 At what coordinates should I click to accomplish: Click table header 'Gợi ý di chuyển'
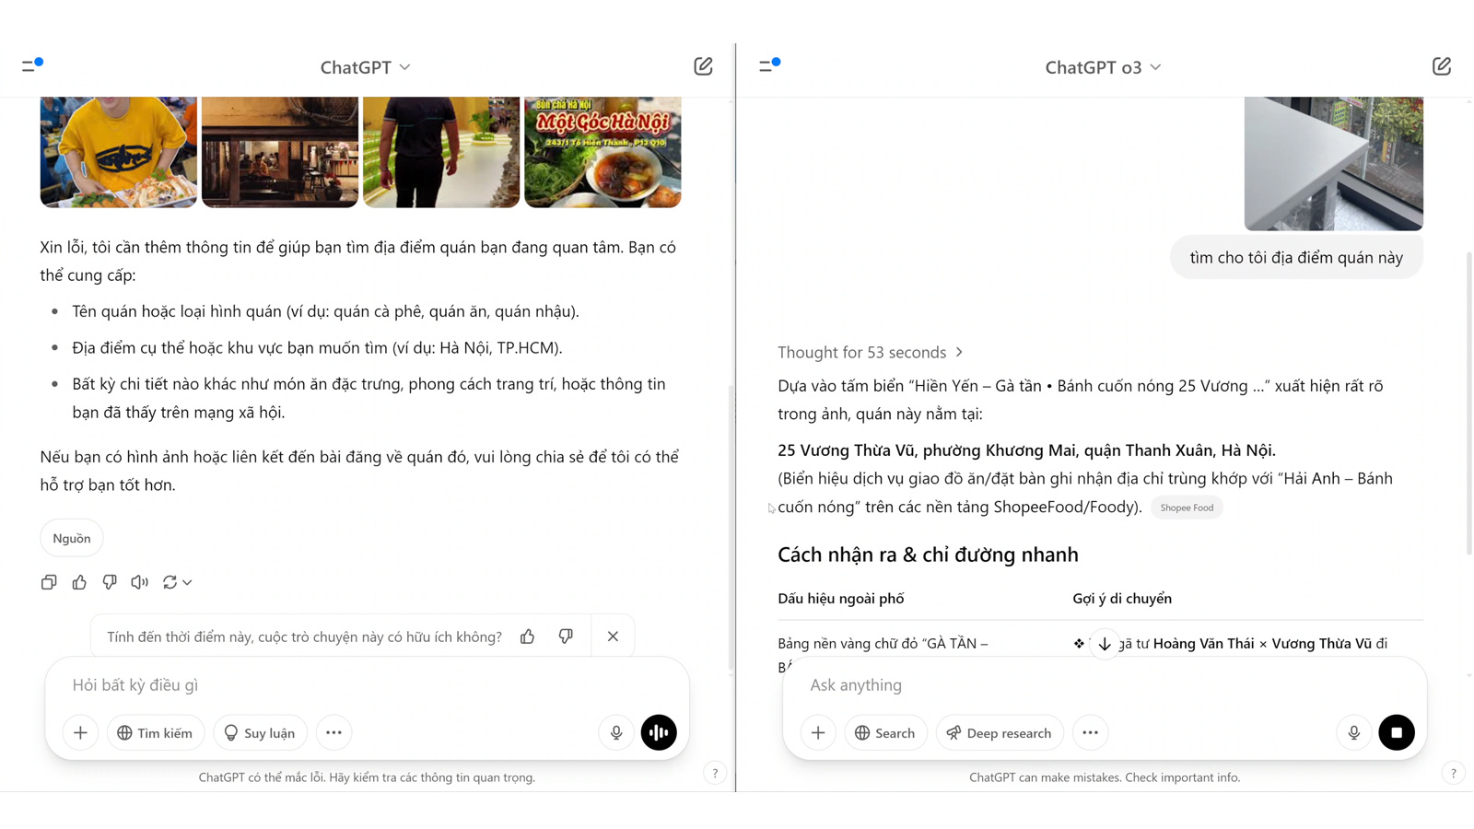(1122, 599)
